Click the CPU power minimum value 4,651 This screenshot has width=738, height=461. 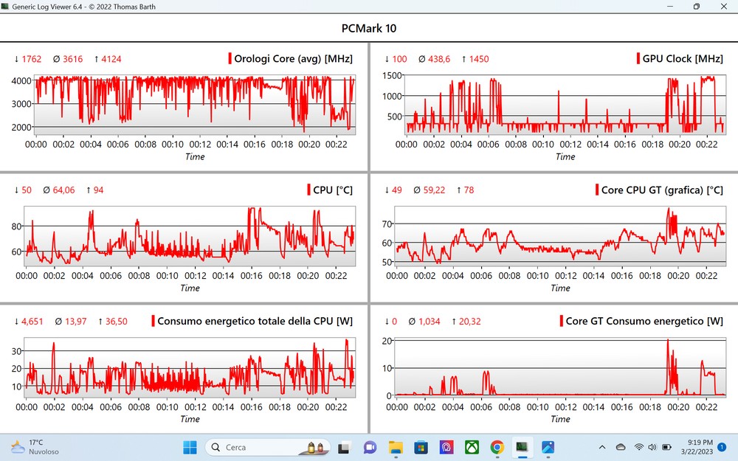click(32, 322)
